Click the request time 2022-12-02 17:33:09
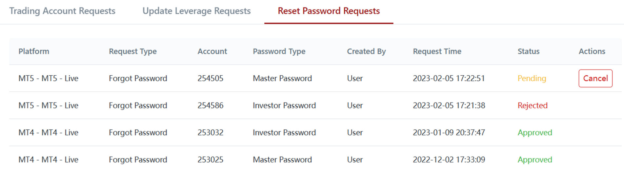624x172 pixels. pos(449,160)
